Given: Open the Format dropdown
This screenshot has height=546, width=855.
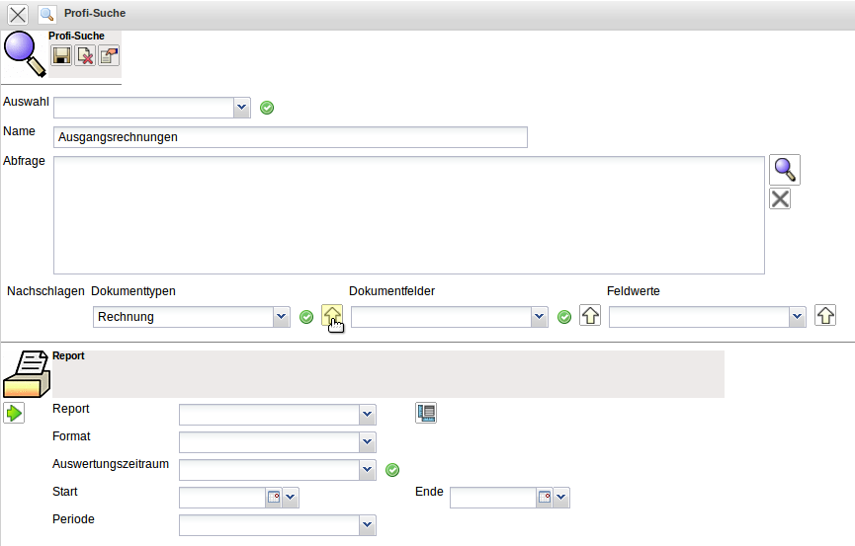Looking at the screenshot, I should pyautogui.click(x=368, y=442).
